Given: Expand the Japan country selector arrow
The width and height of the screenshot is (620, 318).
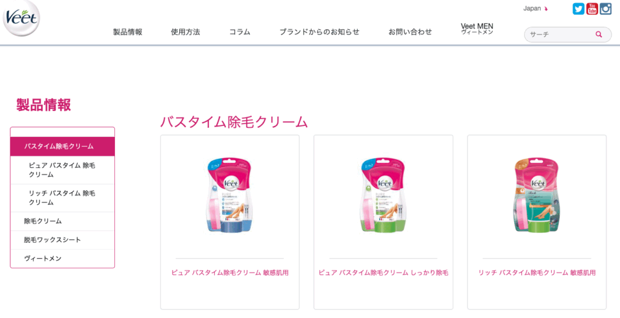Looking at the screenshot, I should click(547, 9).
